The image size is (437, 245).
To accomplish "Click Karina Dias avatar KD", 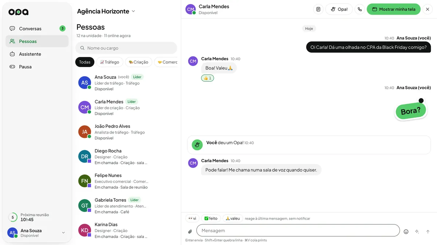I will (84, 230).
